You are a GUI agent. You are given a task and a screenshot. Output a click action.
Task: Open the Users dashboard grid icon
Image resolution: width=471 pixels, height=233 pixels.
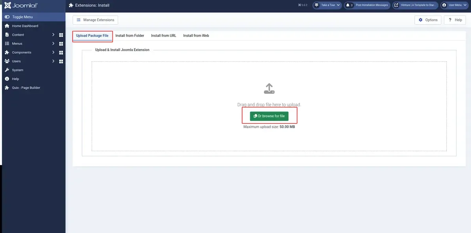tap(61, 61)
